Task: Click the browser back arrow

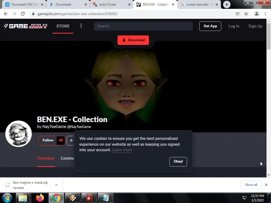Action: coord(6,14)
